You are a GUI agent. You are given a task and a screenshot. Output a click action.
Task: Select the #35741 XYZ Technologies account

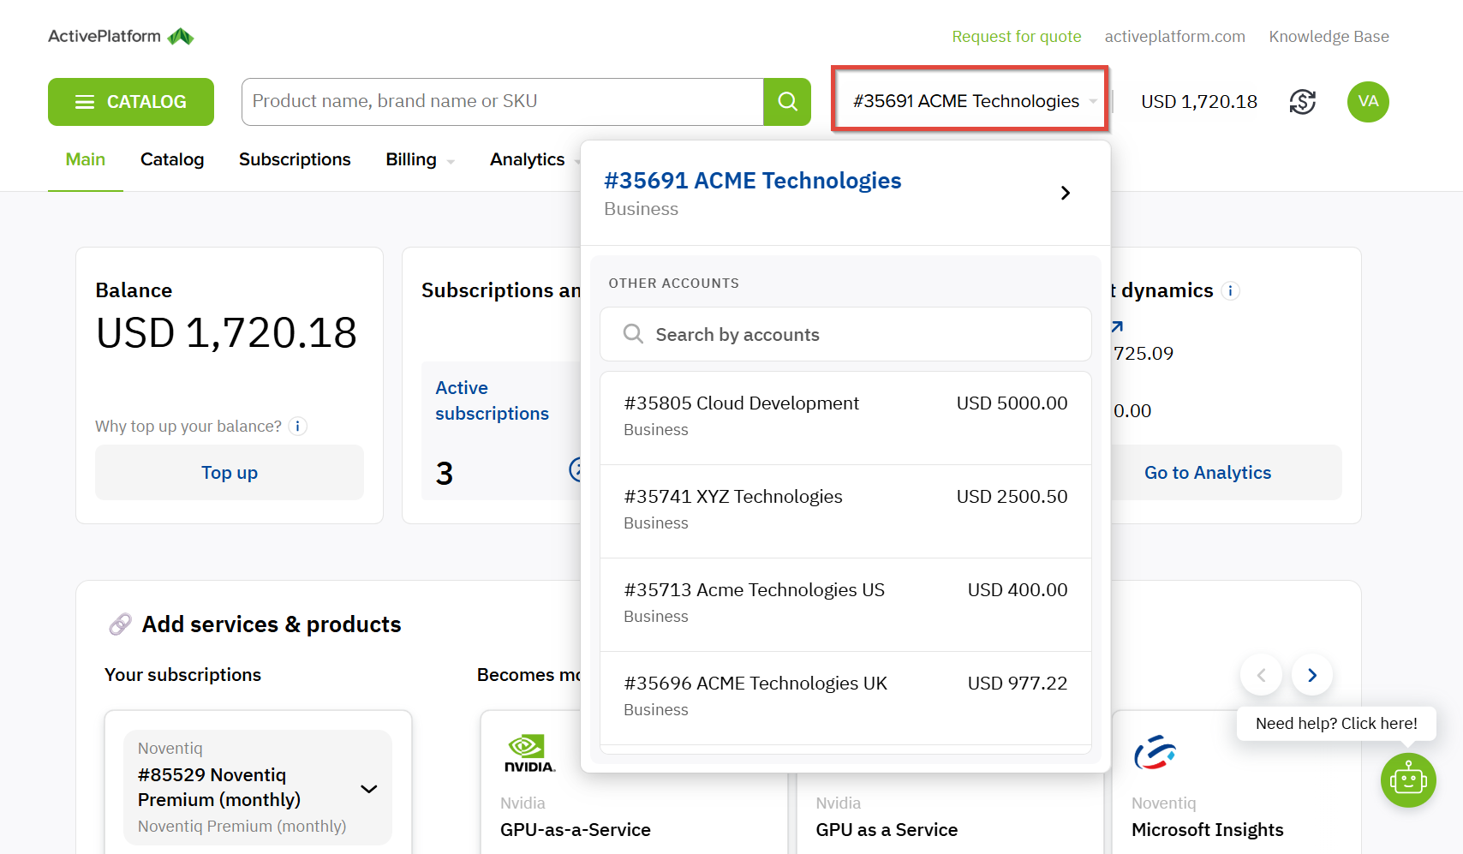(x=845, y=511)
